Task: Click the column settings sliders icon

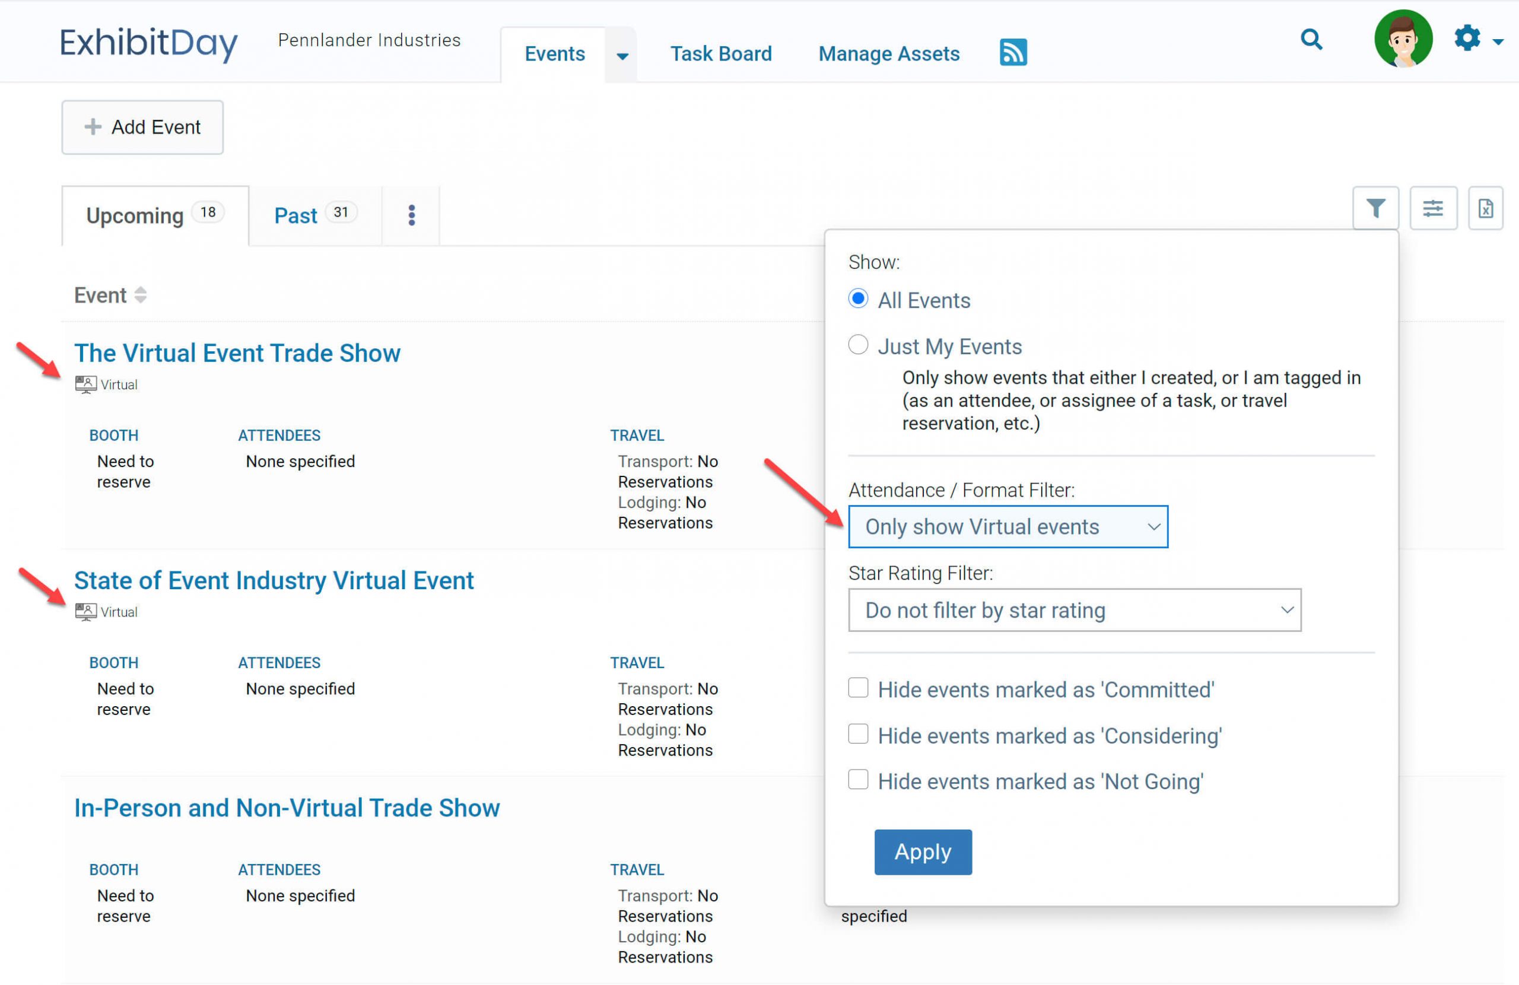Action: pyautogui.click(x=1434, y=208)
